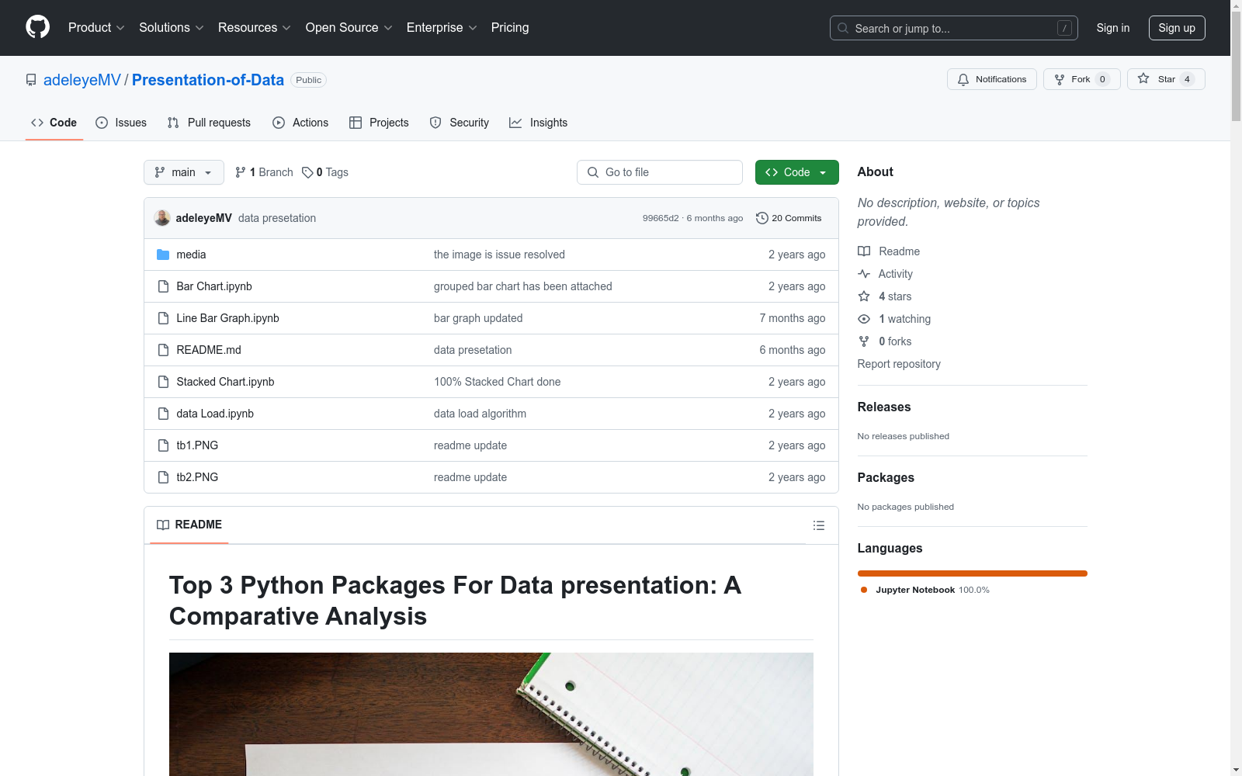This screenshot has width=1242, height=776.
Task: Click the Sign up button
Action: click(x=1177, y=28)
